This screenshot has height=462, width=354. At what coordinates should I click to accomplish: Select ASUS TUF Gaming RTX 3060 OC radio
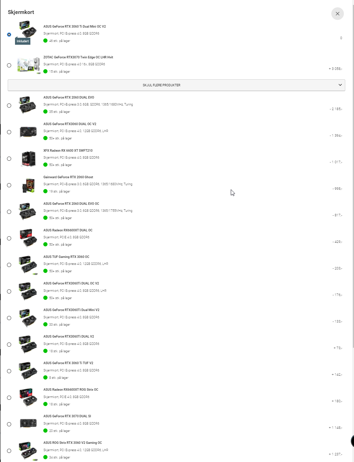(9, 265)
